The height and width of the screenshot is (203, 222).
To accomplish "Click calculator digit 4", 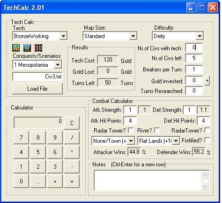I will (21, 152).
